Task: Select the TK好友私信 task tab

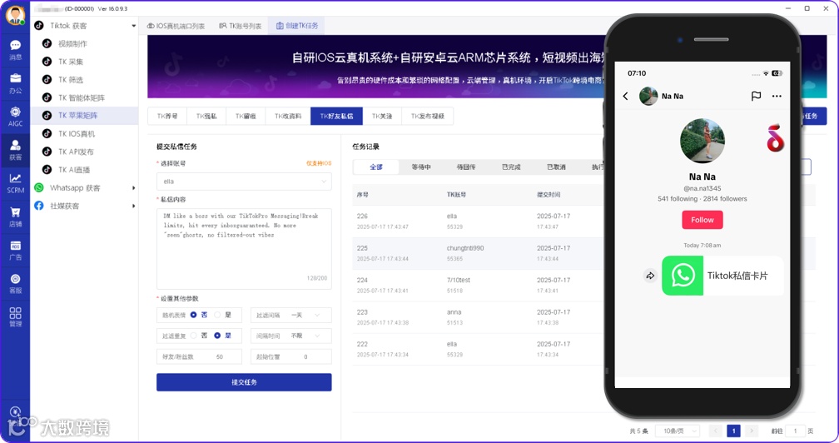Action: tap(336, 116)
